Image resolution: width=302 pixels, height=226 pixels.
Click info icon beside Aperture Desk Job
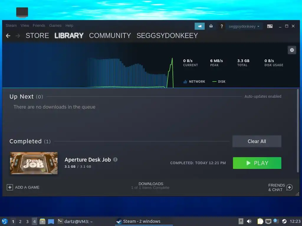click(x=115, y=159)
